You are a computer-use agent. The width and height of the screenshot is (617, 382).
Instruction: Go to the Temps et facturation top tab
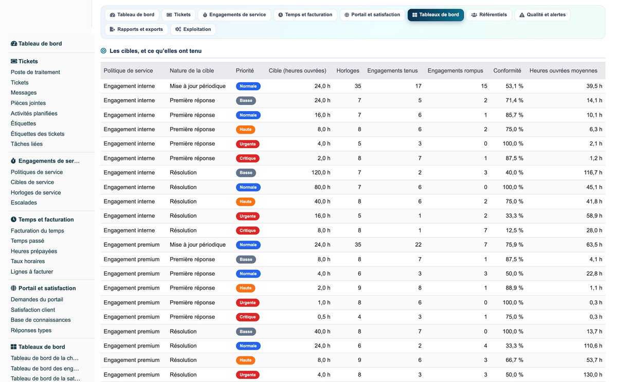305,15
